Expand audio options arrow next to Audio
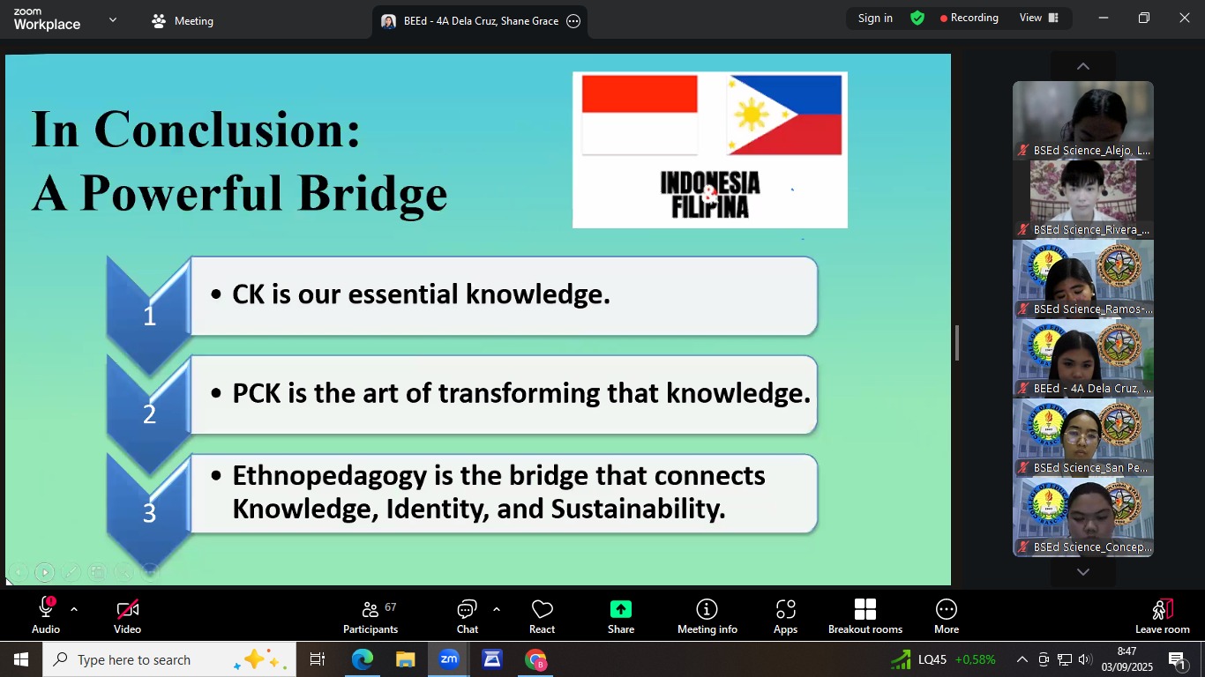 pyautogui.click(x=74, y=609)
